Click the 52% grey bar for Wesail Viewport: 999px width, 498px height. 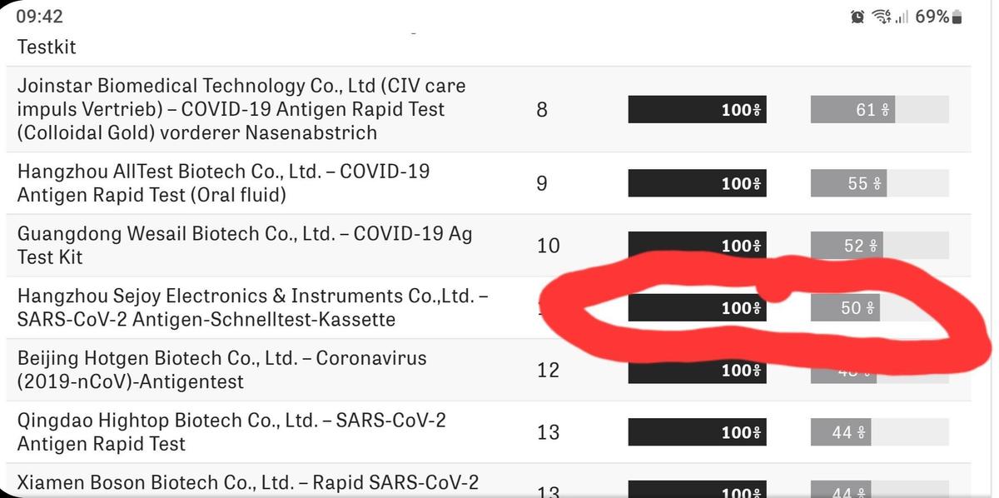(x=846, y=246)
